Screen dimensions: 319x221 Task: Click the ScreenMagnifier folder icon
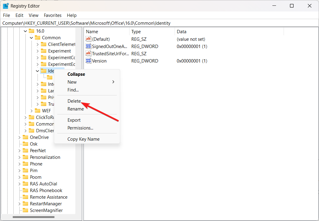(25, 210)
